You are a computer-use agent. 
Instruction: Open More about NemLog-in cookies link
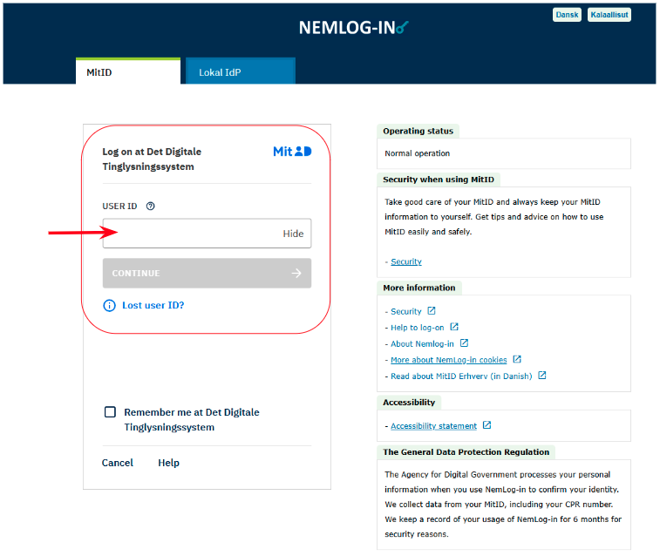click(449, 360)
